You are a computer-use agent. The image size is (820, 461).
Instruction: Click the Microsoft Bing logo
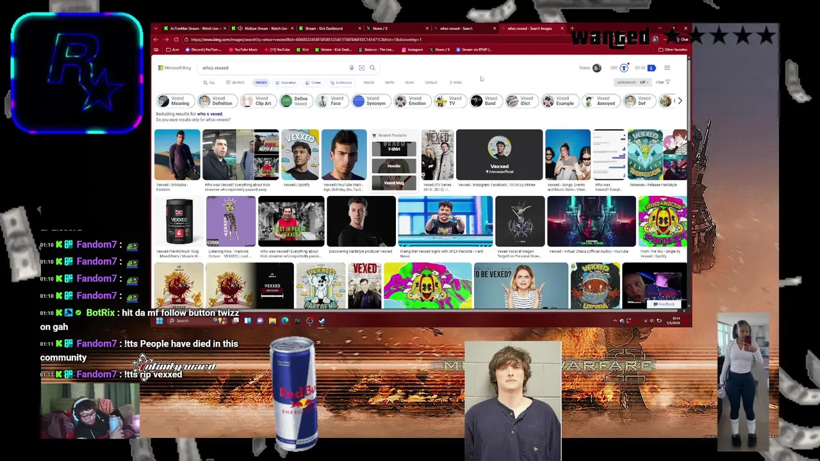[175, 68]
